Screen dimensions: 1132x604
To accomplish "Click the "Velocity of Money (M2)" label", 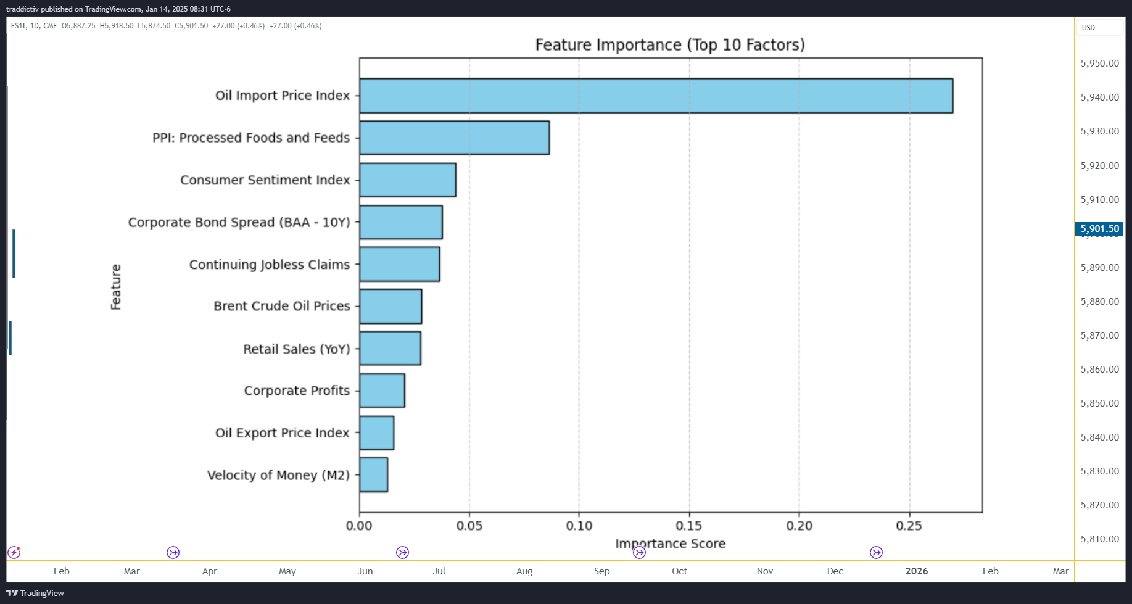I will (x=278, y=475).
